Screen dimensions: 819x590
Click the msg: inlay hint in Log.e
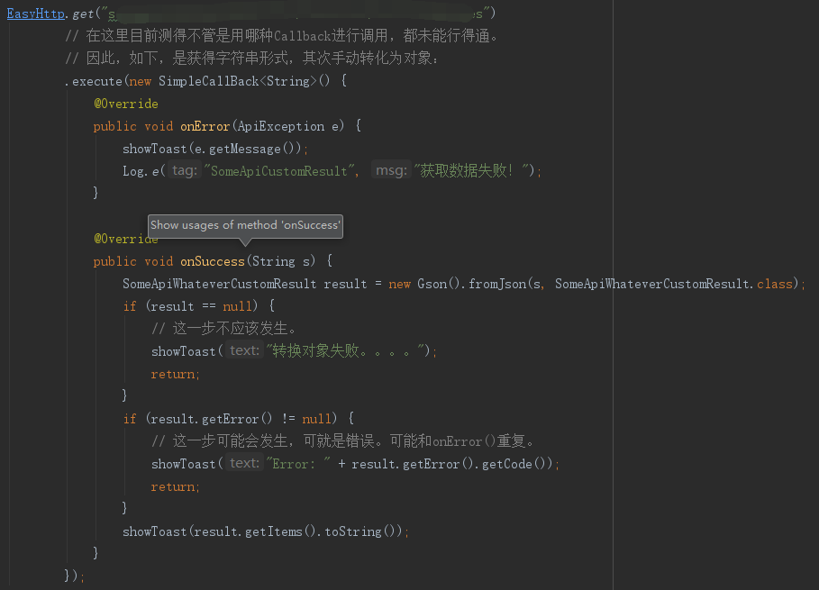coord(390,170)
